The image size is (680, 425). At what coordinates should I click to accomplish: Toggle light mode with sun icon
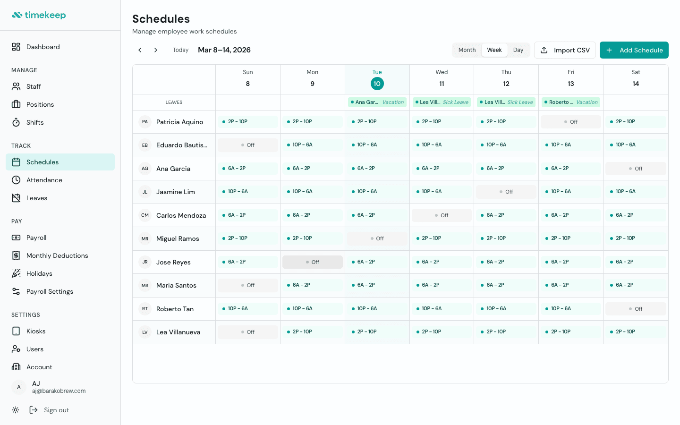pos(16,410)
